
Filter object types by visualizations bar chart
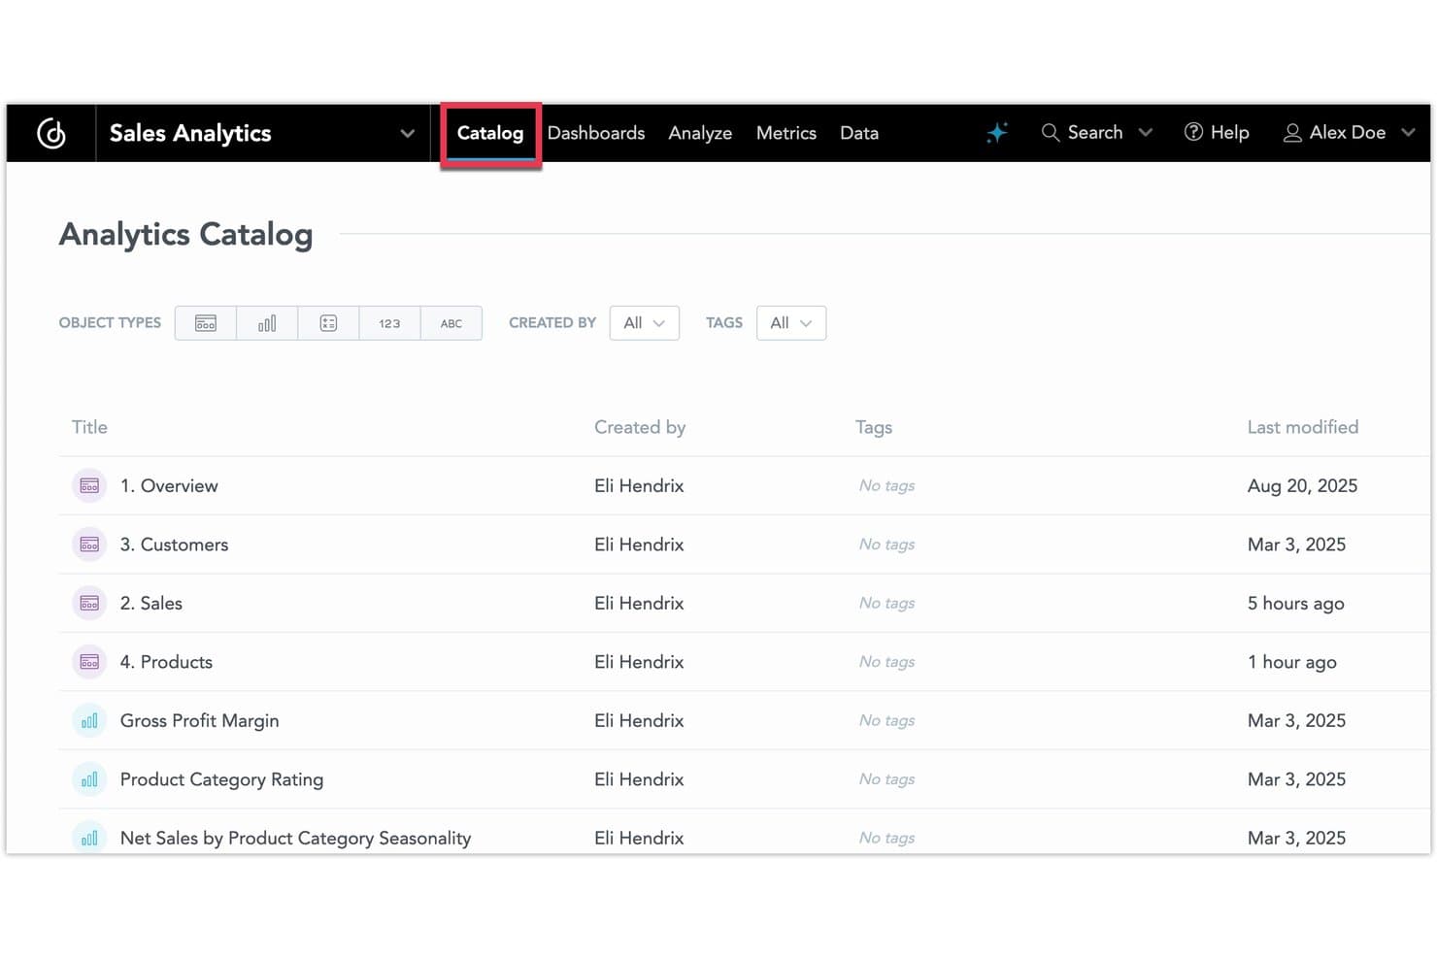pos(267,323)
